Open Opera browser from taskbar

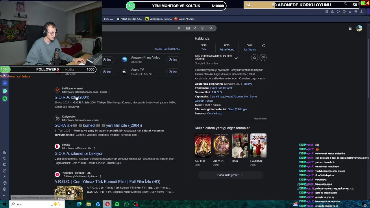coord(108,204)
